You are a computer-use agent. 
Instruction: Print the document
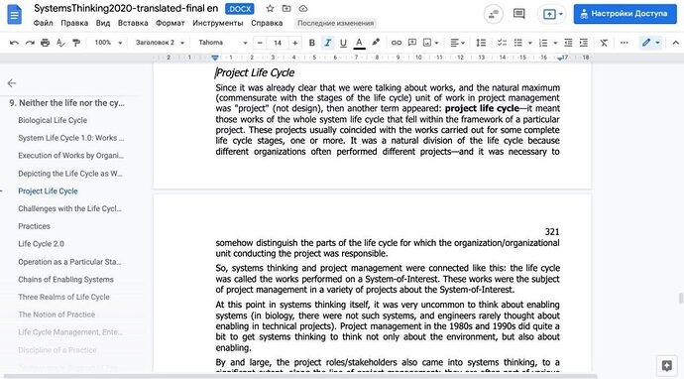45,43
